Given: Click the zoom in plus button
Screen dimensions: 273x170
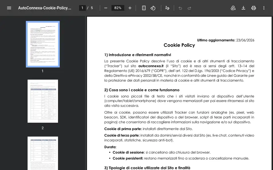Looking at the screenshot, I should [130, 8].
